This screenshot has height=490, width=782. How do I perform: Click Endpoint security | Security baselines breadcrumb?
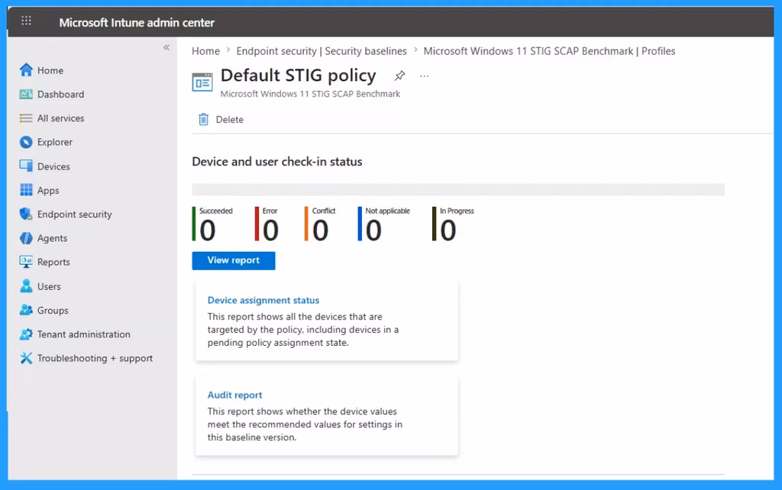(322, 51)
